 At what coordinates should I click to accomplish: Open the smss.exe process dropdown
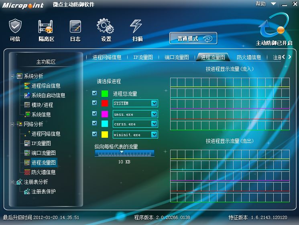pyautogui.click(x=154, y=114)
